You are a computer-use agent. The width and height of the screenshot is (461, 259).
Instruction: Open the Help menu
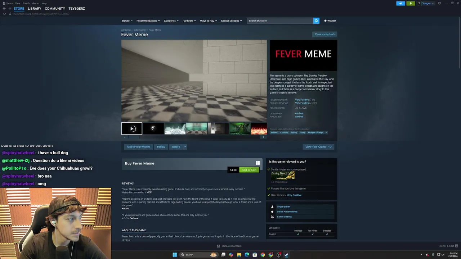coord(44,3)
